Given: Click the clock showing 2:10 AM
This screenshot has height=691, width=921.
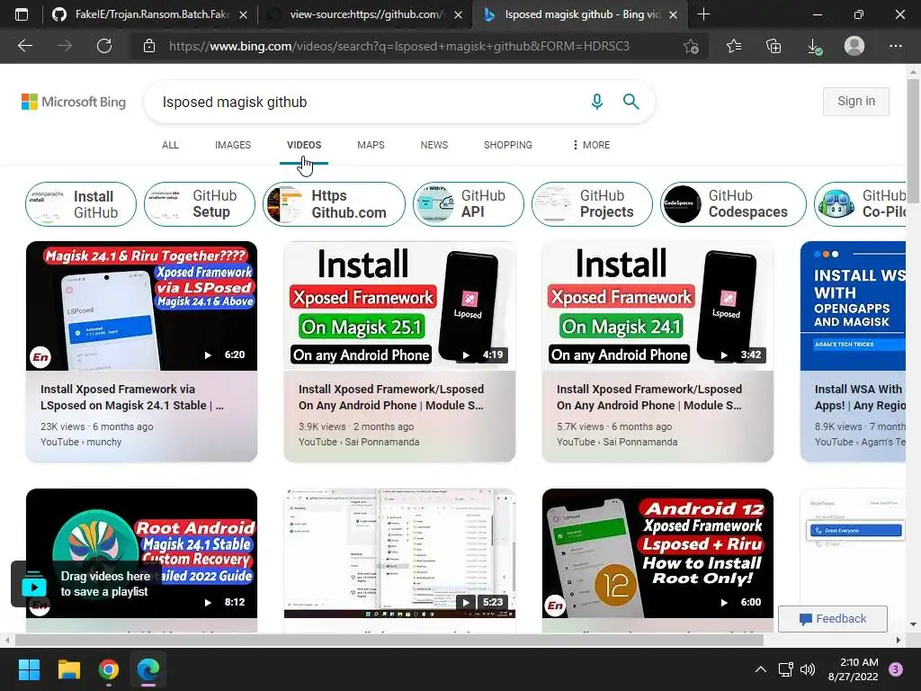Looking at the screenshot, I should [859, 662].
